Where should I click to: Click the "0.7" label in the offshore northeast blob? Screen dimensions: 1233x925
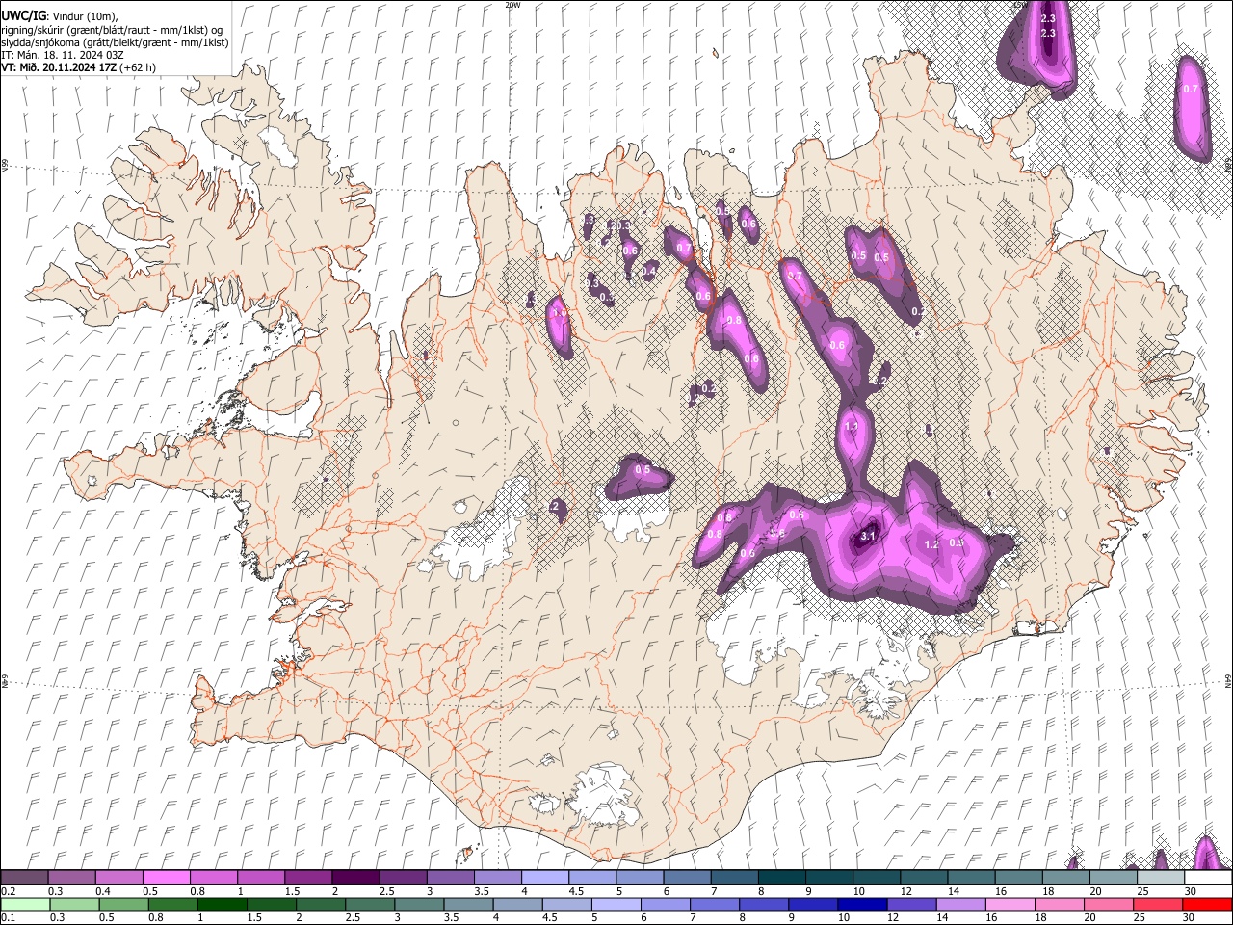(1191, 89)
